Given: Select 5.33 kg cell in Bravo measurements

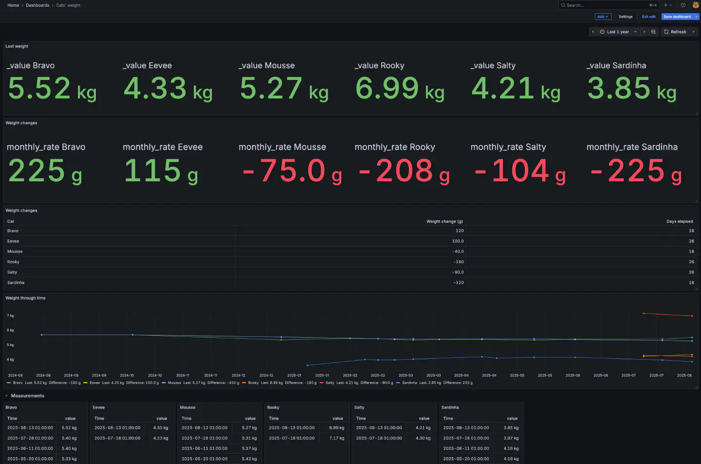Looking at the screenshot, I should [x=69, y=459].
